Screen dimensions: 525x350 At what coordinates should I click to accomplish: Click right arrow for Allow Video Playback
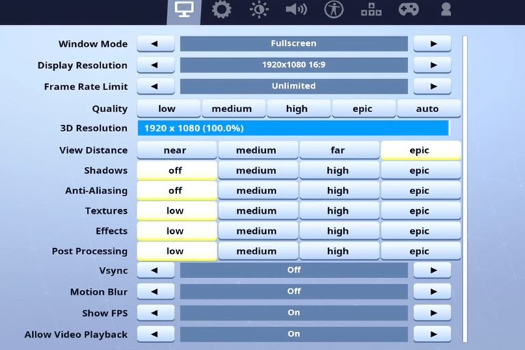[x=432, y=334]
